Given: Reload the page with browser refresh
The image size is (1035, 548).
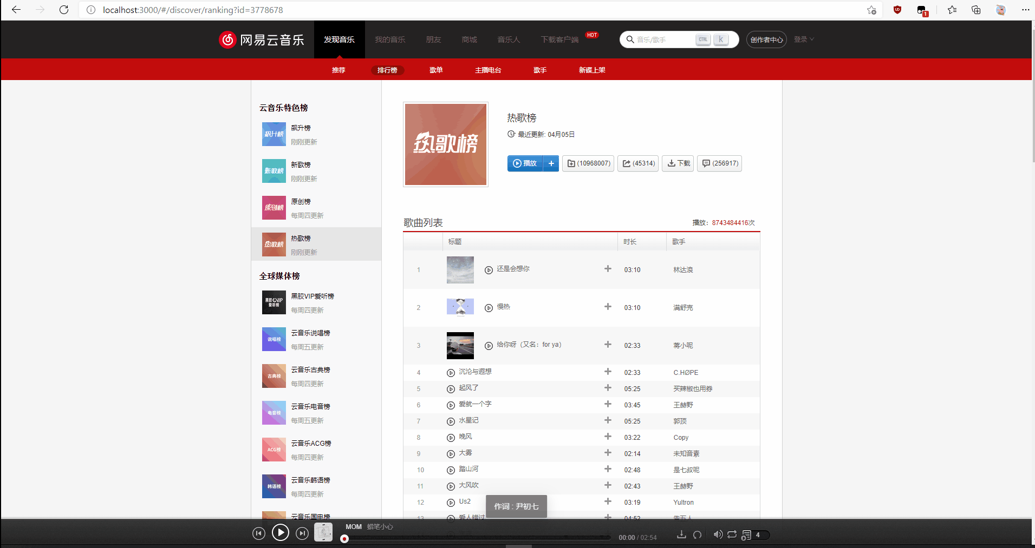Looking at the screenshot, I should (x=64, y=10).
